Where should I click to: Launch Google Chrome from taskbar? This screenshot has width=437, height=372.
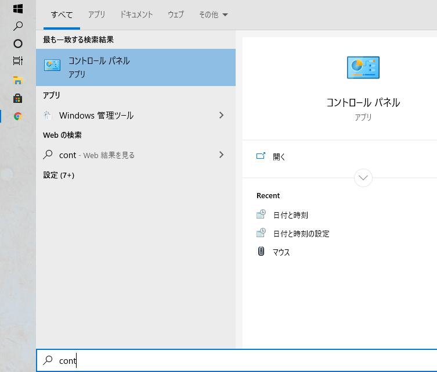pyautogui.click(x=18, y=116)
